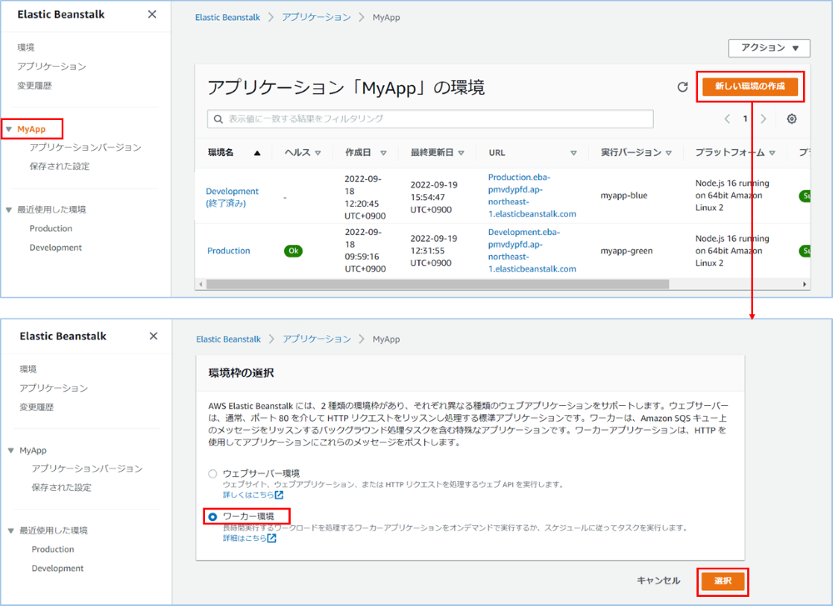
Task: Click external link icon next to 詳細はこちら
Action: point(272,538)
